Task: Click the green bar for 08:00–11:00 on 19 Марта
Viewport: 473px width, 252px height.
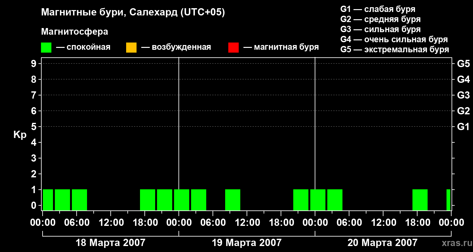Action: tap(233, 200)
